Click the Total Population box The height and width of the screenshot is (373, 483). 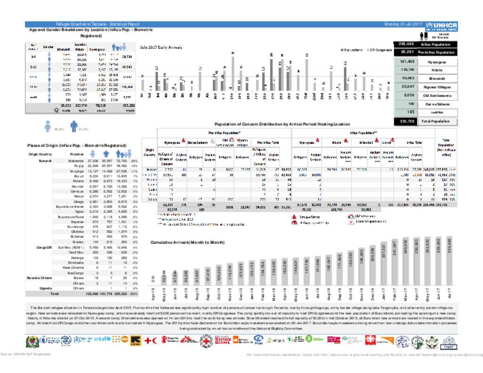click(x=426, y=121)
